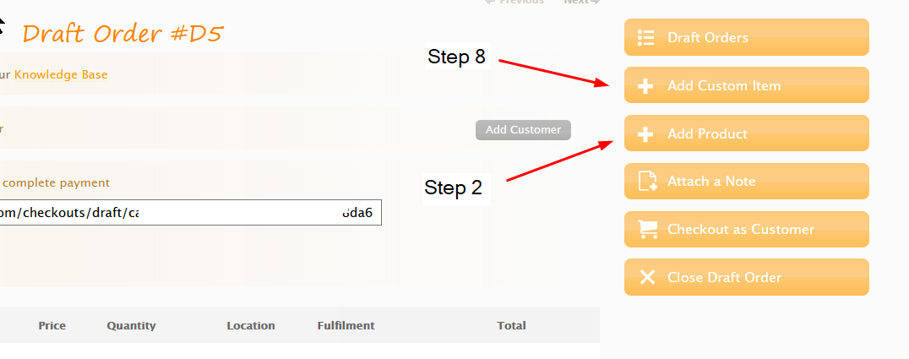Click the plus icon beside Add Product

pyautogui.click(x=645, y=134)
